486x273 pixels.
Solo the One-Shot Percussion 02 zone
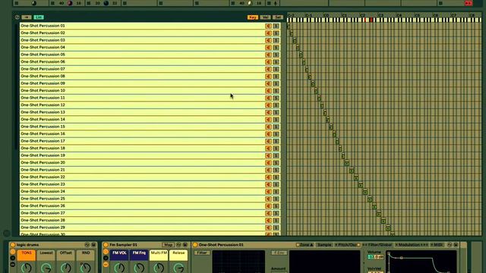coord(276,33)
